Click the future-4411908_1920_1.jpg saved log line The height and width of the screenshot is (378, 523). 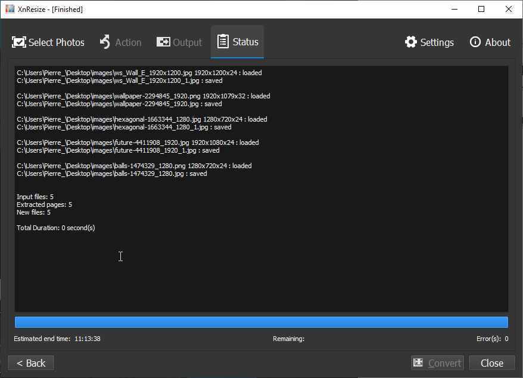pyautogui.click(x=118, y=150)
